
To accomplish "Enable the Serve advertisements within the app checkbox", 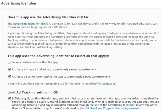I will [x=9, y=62].
